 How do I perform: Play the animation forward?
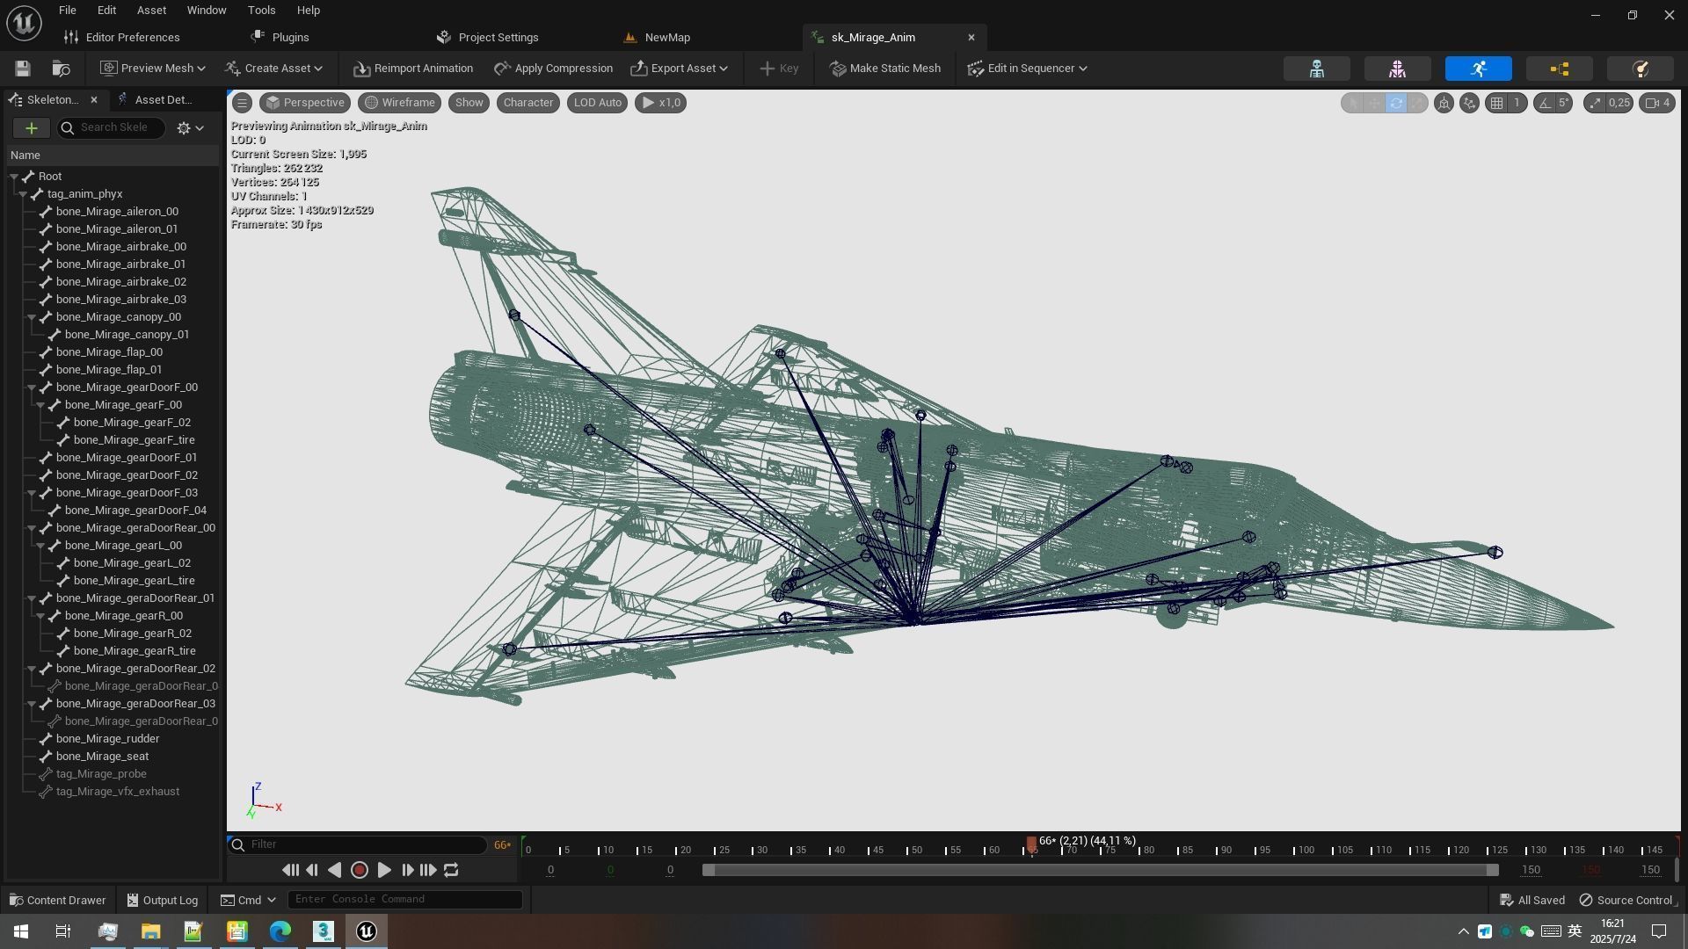(x=384, y=870)
